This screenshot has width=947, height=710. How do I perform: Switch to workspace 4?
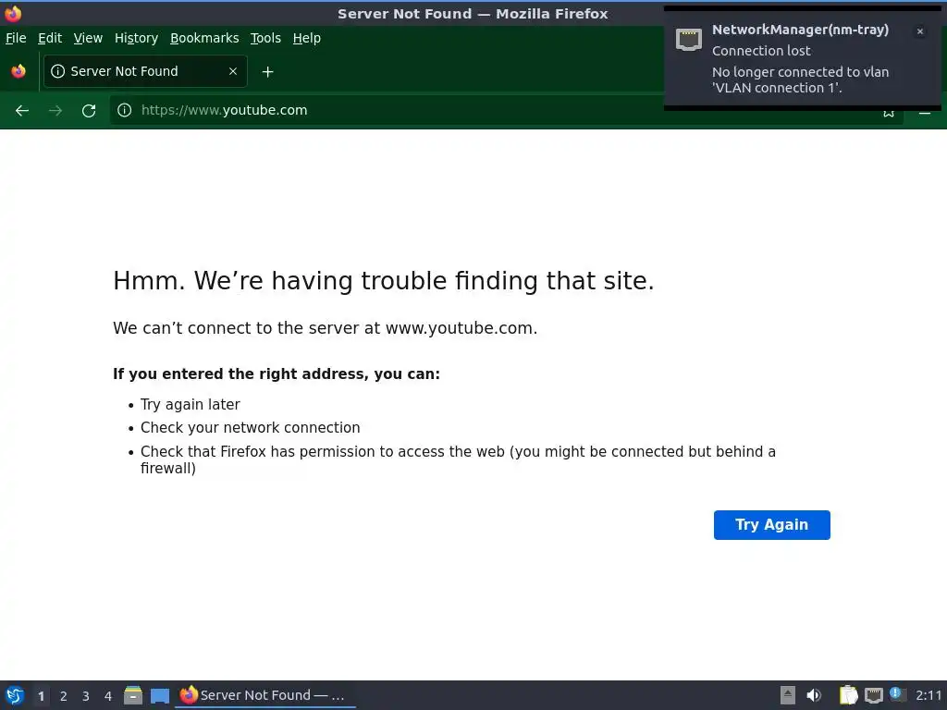(108, 696)
